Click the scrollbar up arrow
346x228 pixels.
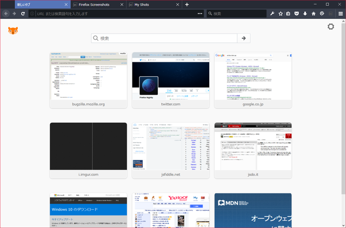tap(343, 21)
